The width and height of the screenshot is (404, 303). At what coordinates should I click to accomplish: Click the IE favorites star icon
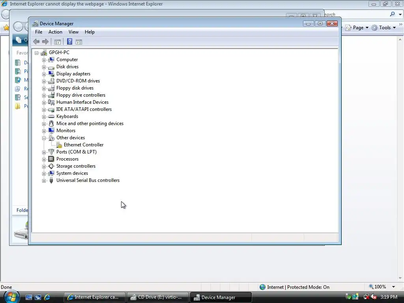click(x=6, y=28)
